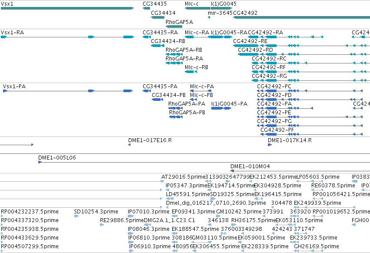This screenshot has width=370, height=253.
Task: Click the IP08046.3prime EST label
Action: [149, 229]
